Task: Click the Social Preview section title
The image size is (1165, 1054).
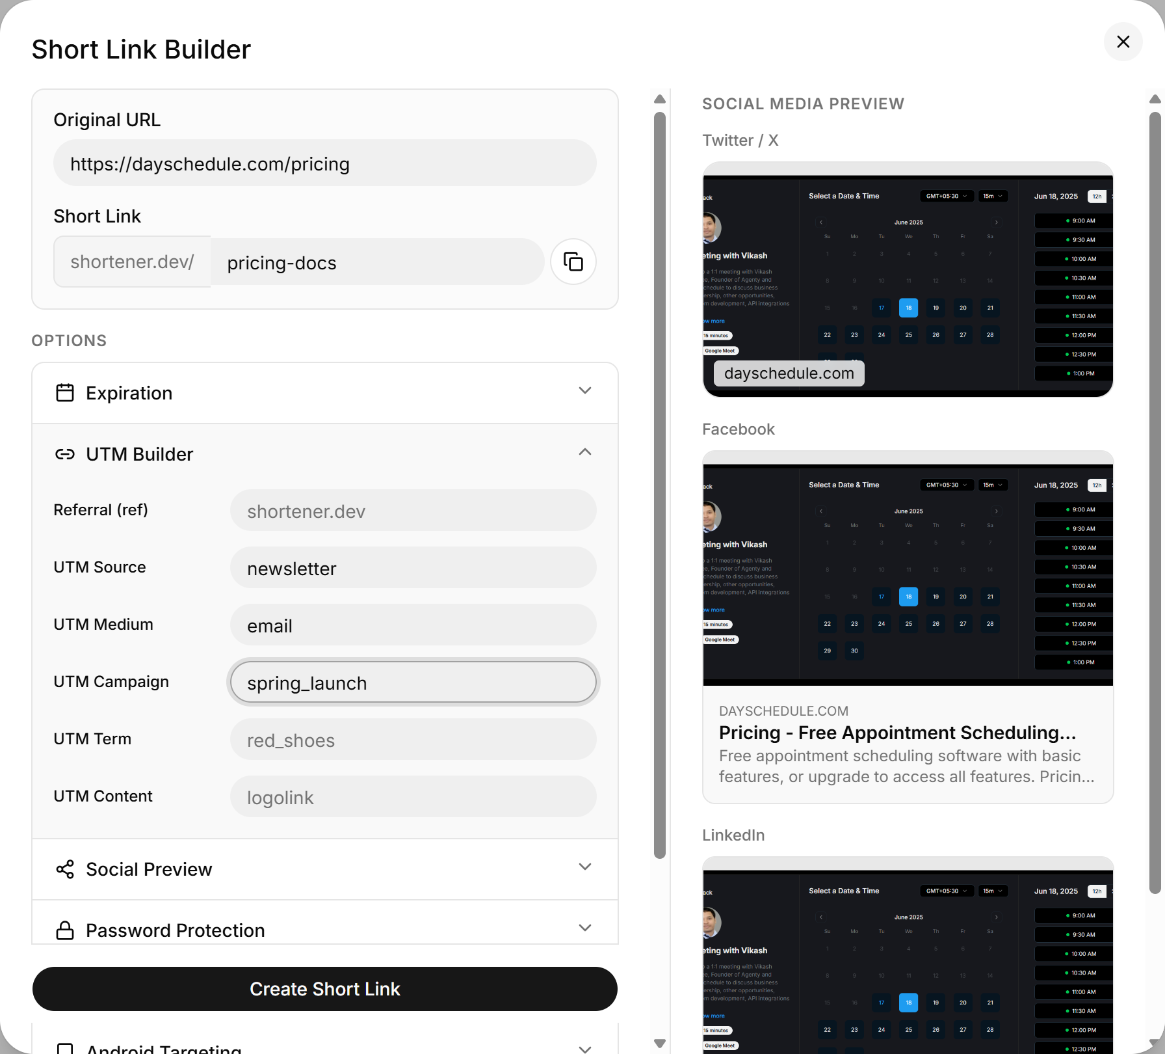Action: click(149, 869)
